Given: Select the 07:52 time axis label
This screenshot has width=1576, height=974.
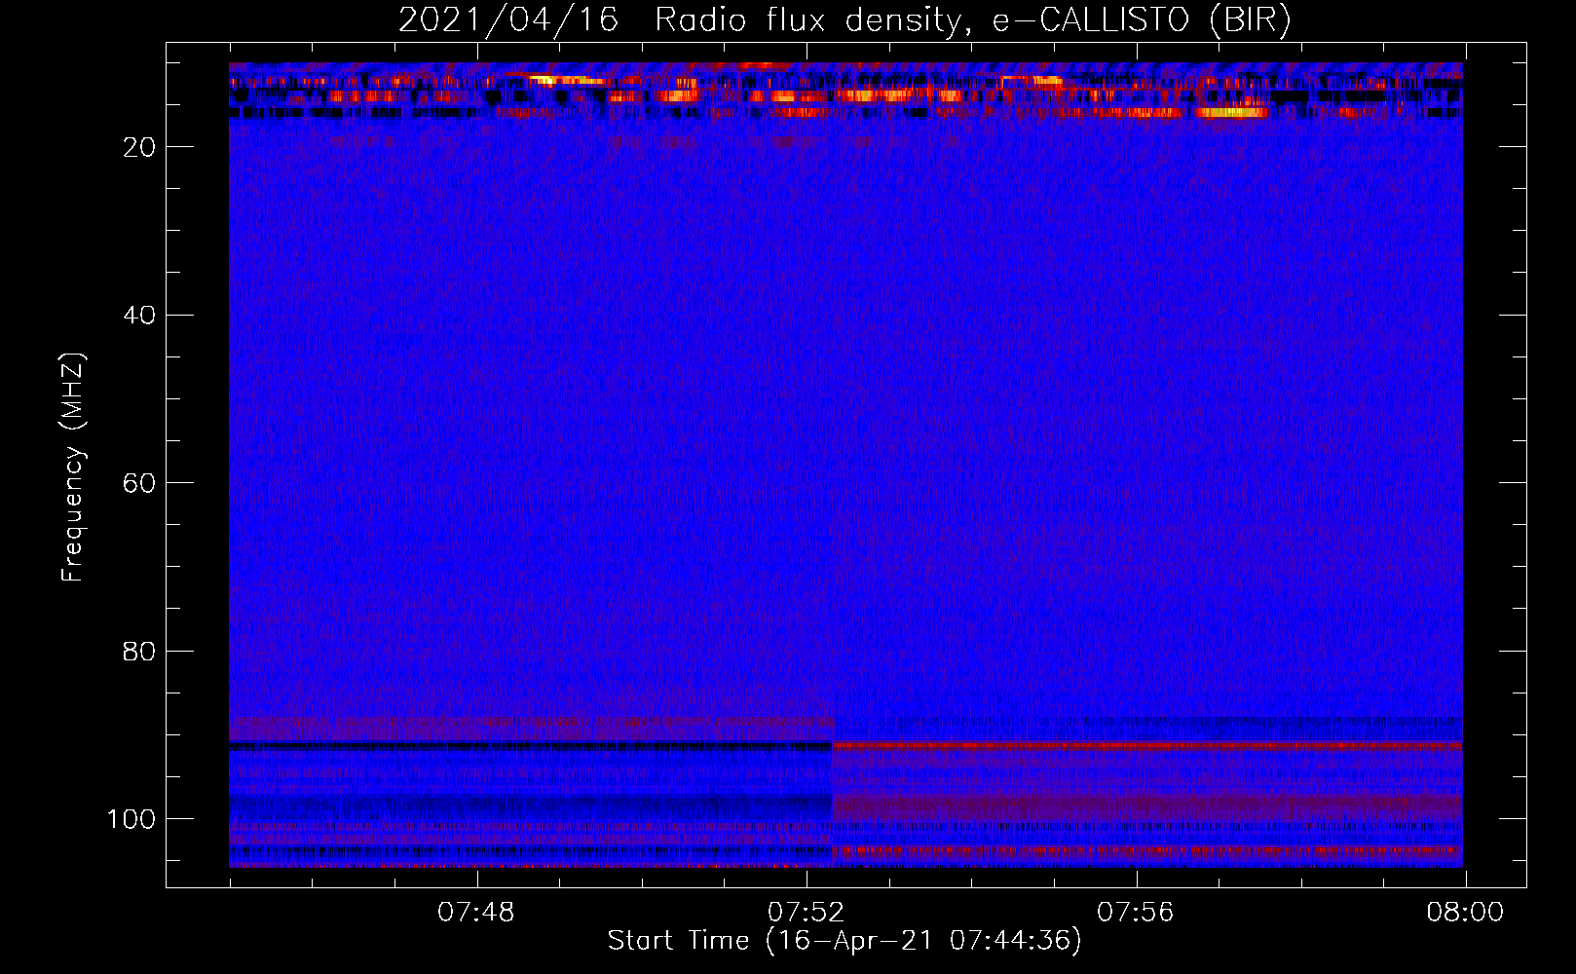Looking at the screenshot, I should tap(806, 913).
